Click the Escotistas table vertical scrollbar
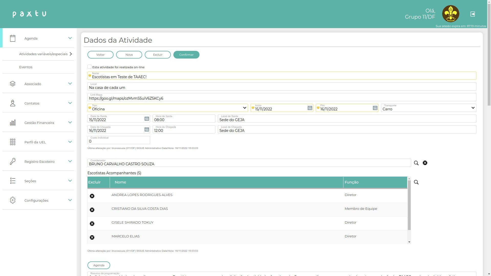Screen dimensions: 491x276 click(409, 204)
